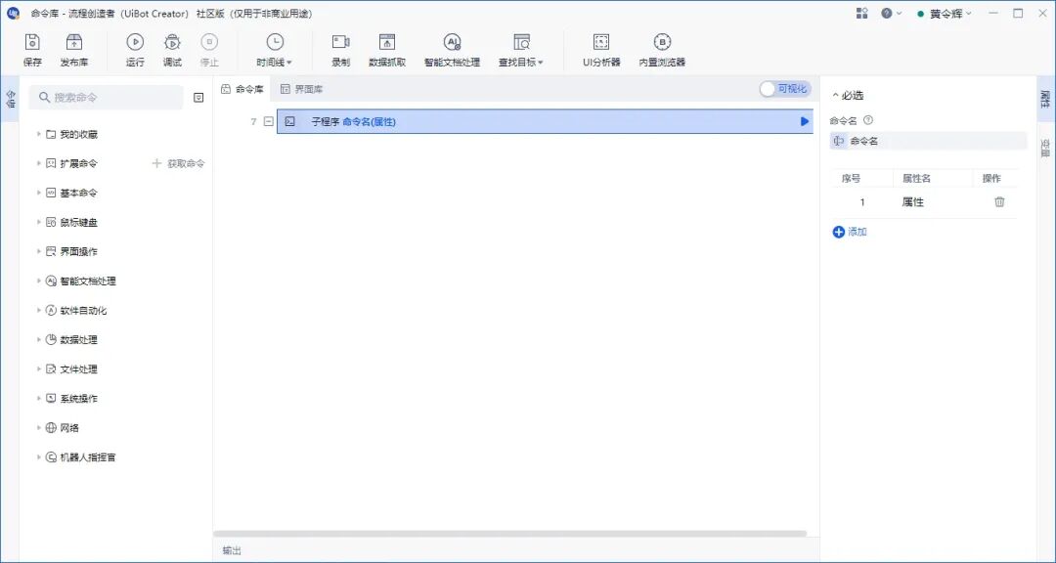Open the 时间线 dropdown arrow
This screenshot has width=1056, height=563.
coord(289,63)
